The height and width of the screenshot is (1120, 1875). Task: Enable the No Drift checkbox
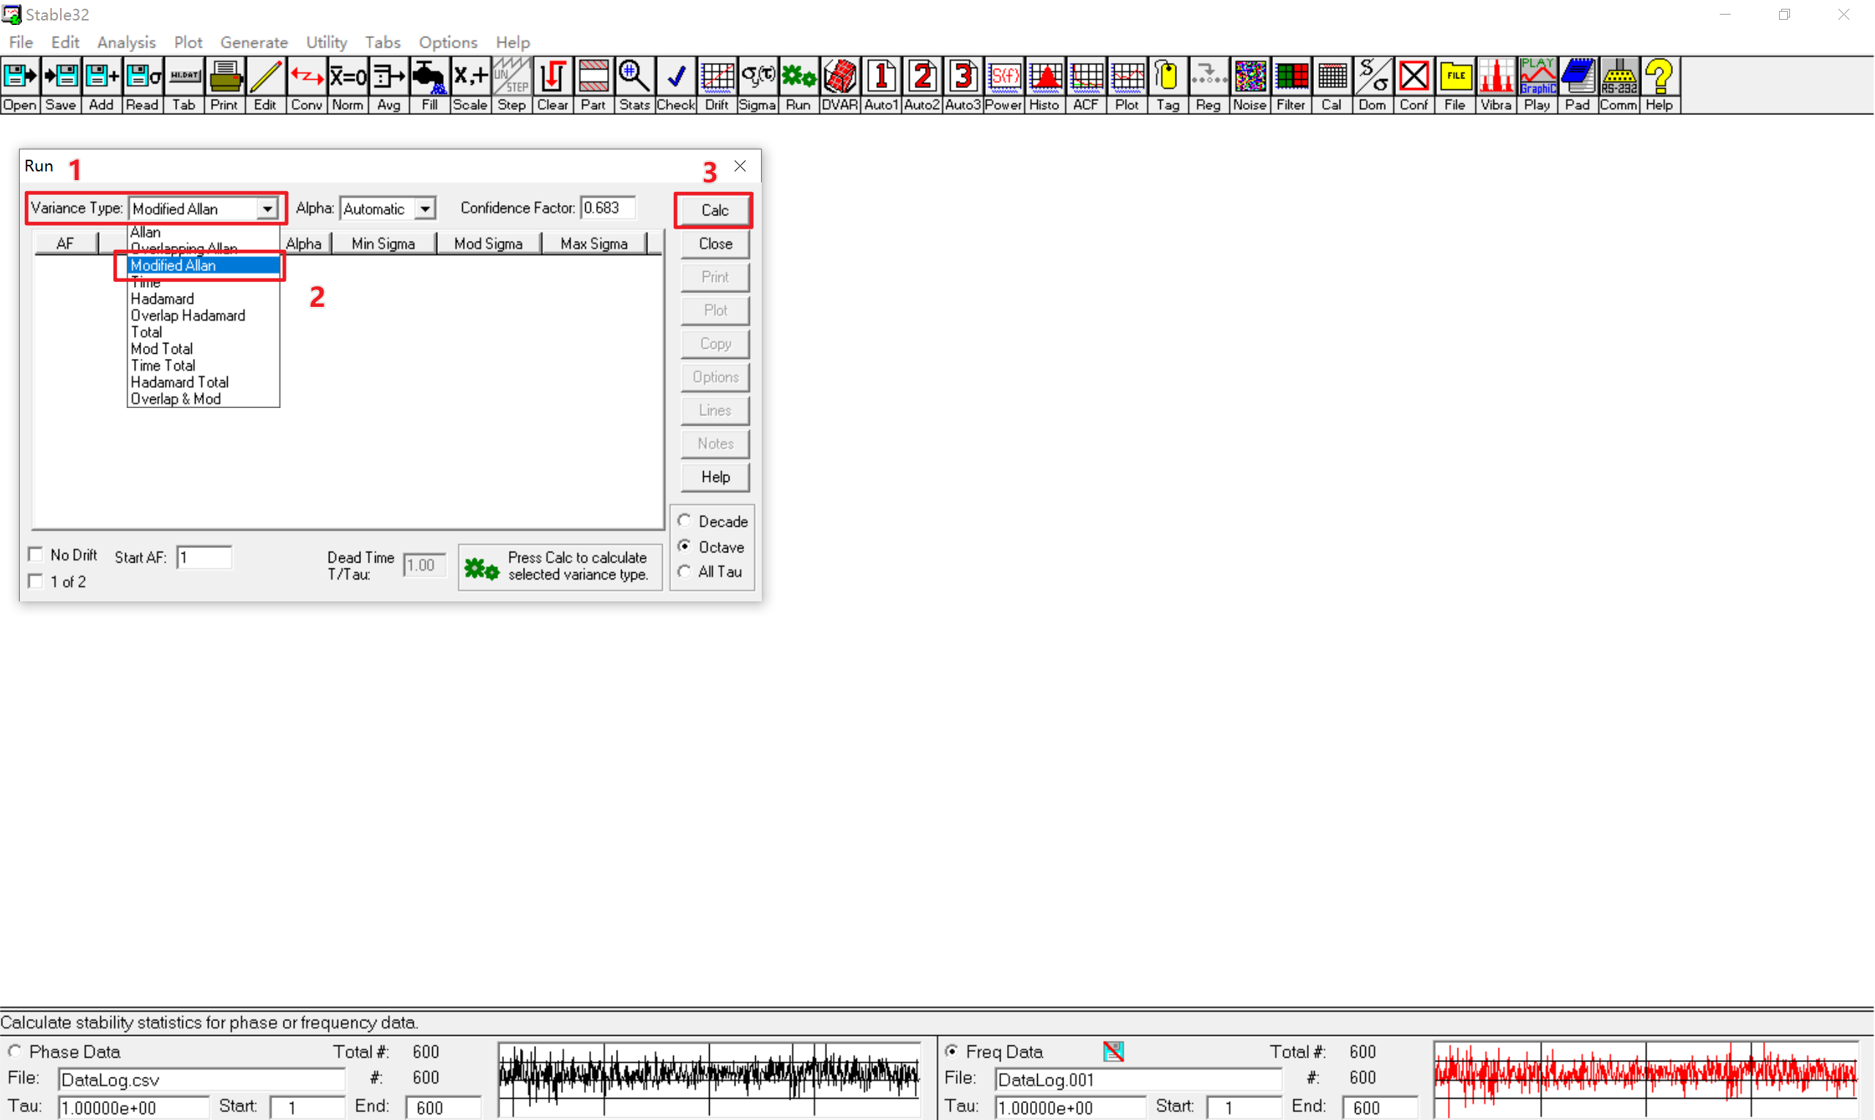click(x=35, y=555)
